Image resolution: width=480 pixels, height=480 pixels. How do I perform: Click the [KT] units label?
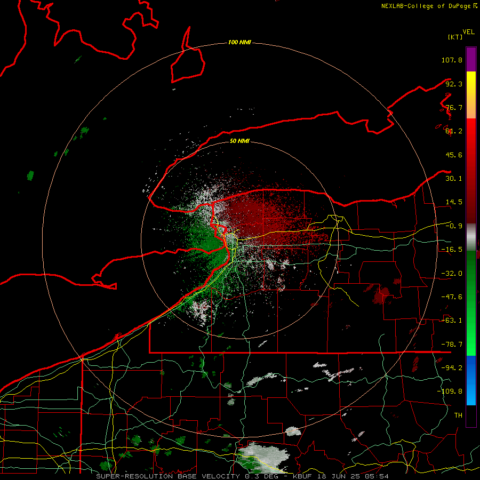click(455, 37)
